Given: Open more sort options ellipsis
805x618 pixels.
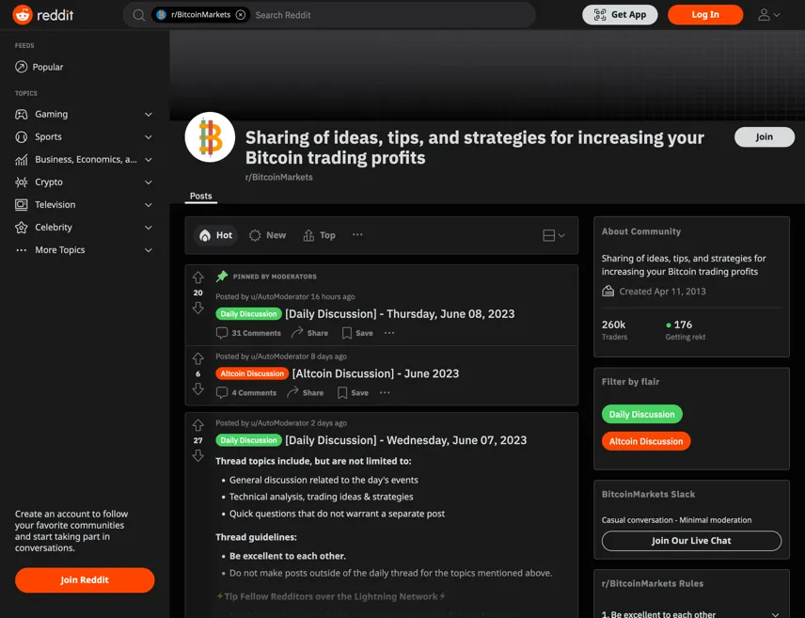Looking at the screenshot, I should pyautogui.click(x=357, y=235).
